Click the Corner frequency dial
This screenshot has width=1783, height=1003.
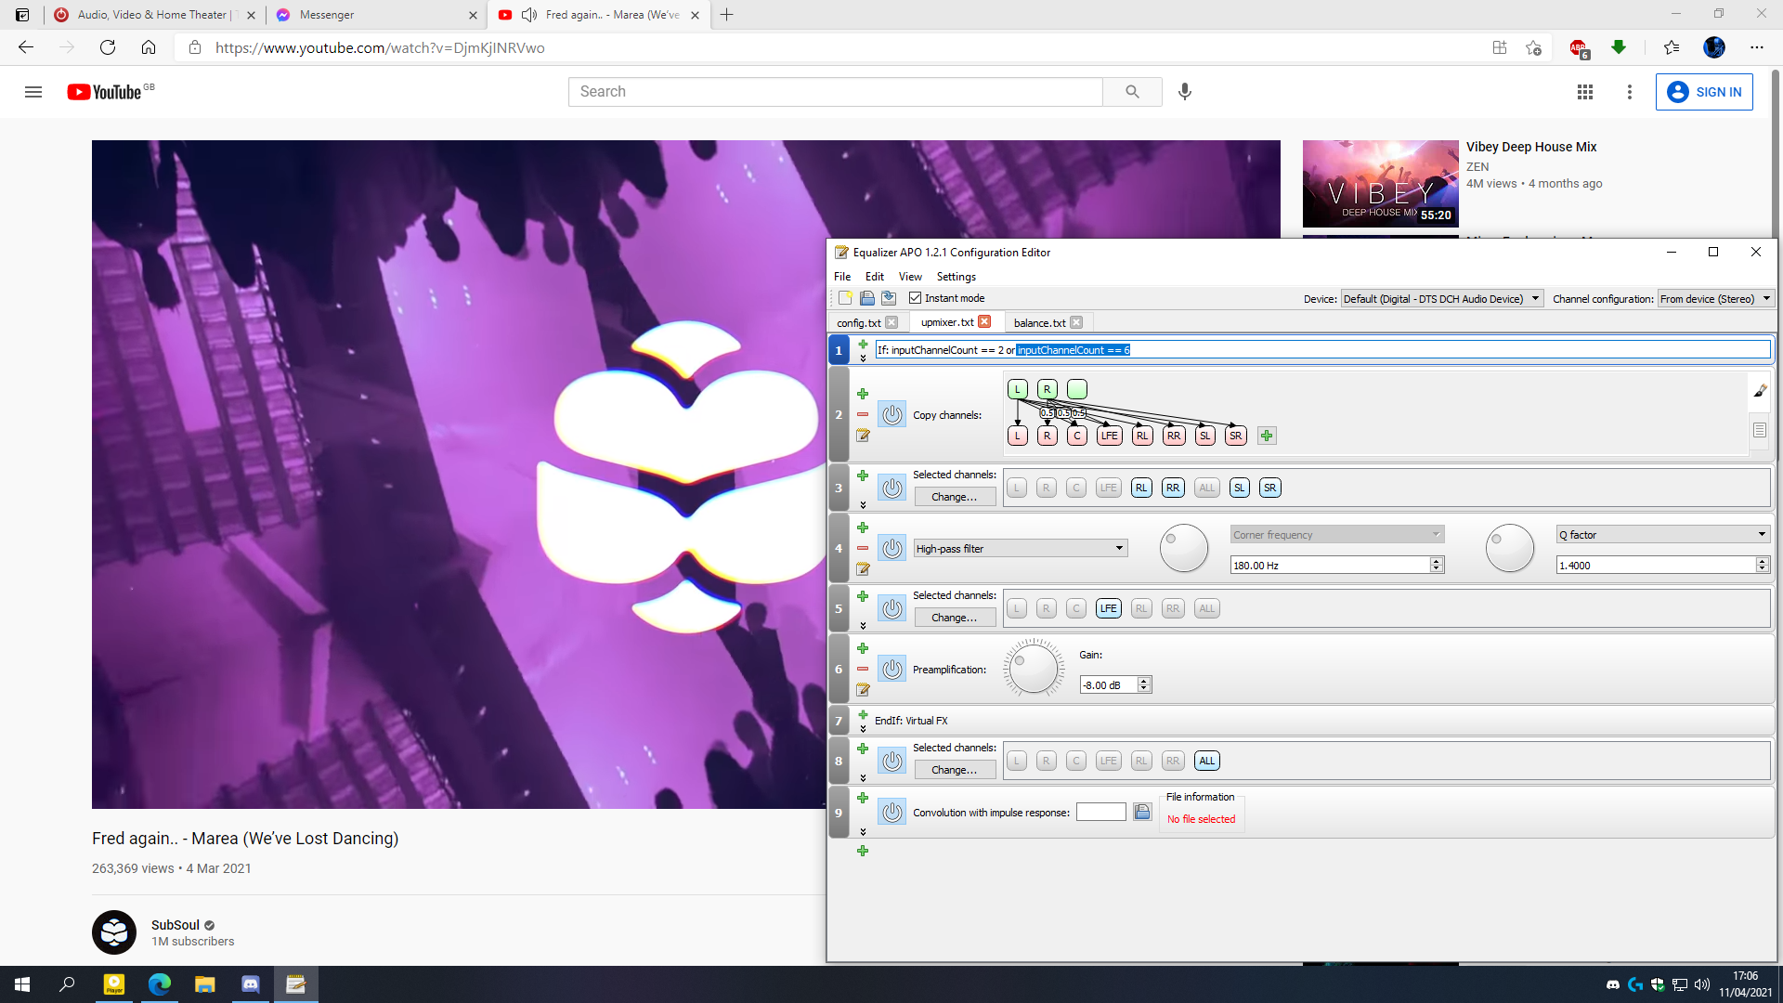coord(1184,548)
